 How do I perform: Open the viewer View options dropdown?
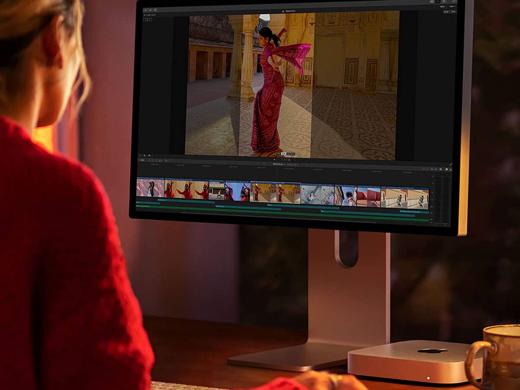(453, 6)
